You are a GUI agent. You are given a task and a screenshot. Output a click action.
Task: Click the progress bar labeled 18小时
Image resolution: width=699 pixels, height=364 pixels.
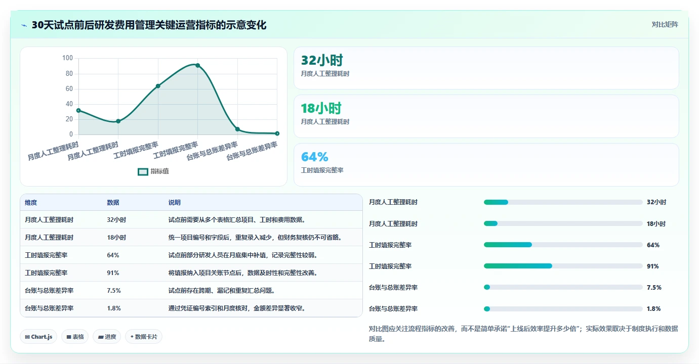tap(563, 223)
